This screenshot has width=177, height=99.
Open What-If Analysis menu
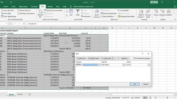(141, 14)
